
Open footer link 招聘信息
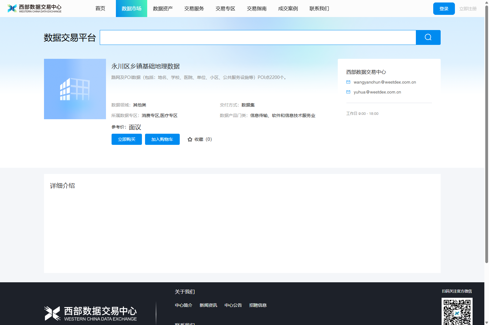[x=258, y=305]
